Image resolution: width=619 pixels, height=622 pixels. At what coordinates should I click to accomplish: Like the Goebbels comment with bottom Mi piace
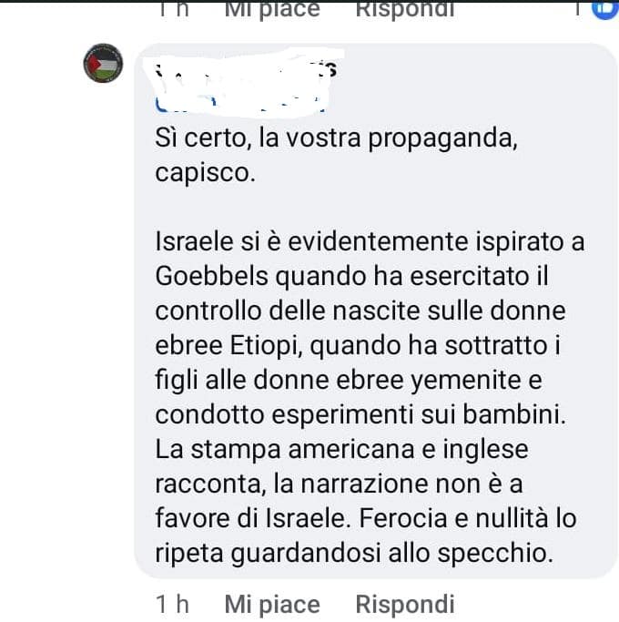tap(272, 605)
